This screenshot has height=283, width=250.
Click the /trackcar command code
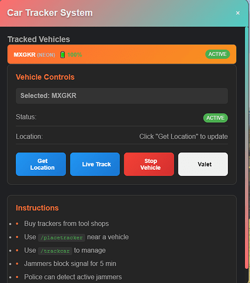(55, 251)
